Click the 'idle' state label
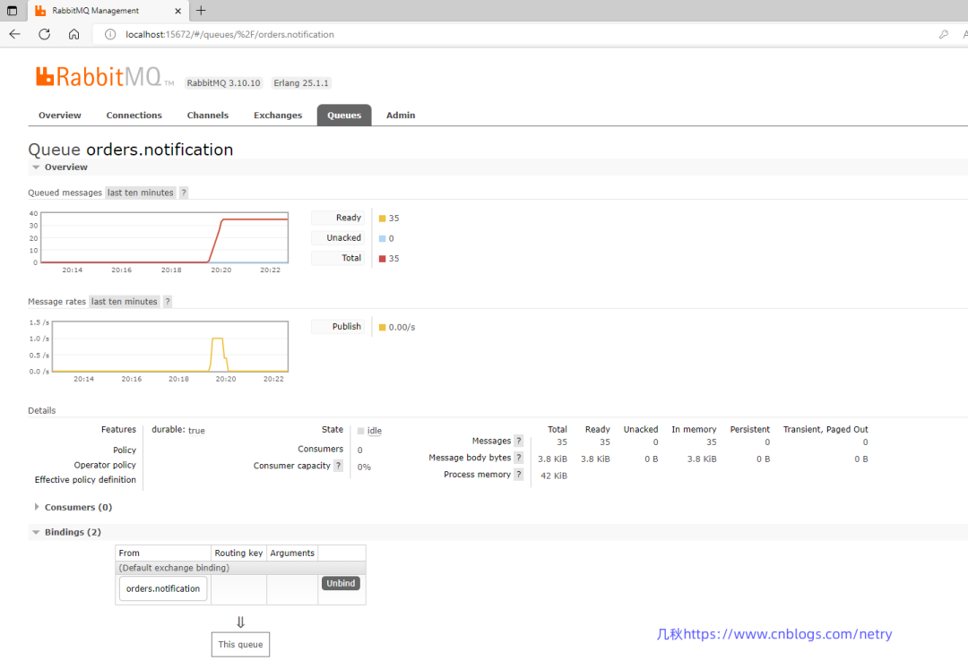Image resolution: width=968 pixels, height=669 pixels. pyautogui.click(x=374, y=431)
